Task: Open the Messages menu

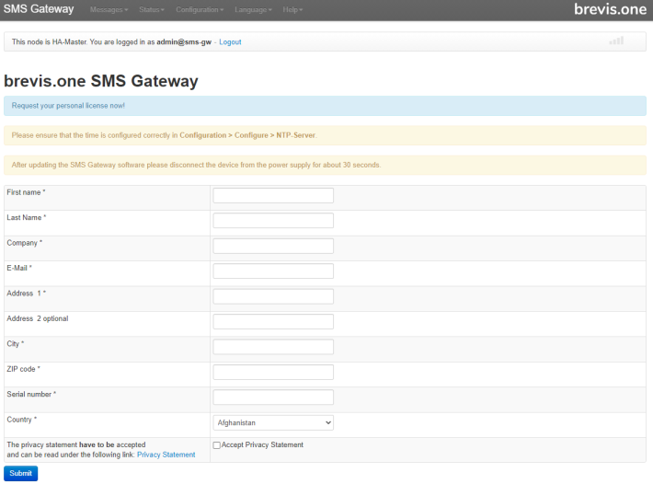Action: click(109, 9)
